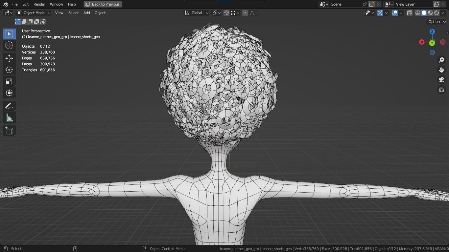The height and width of the screenshot is (252, 449).
Task: Click the add view layer icon
Action: click(x=437, y=4)
